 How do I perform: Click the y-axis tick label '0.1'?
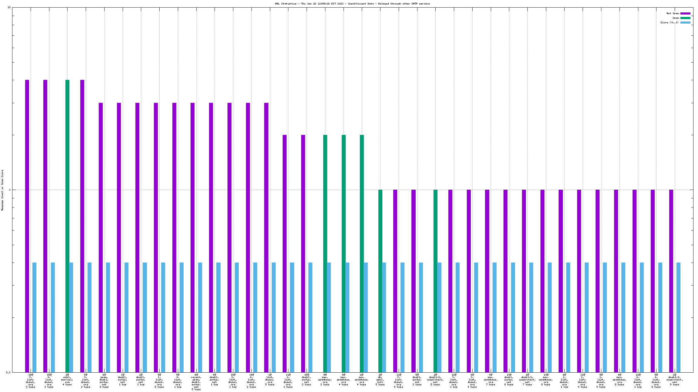[8, 372]
